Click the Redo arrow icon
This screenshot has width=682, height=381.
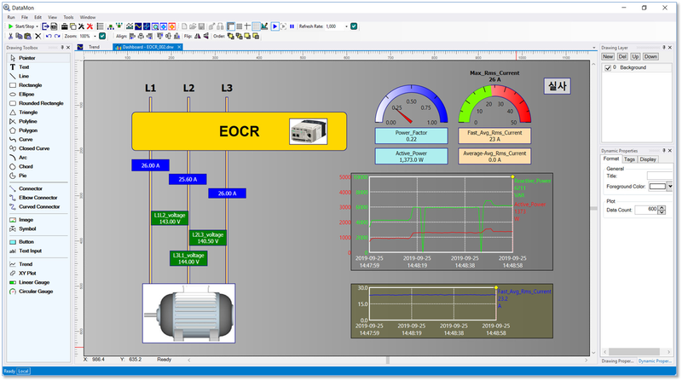point(57,36)
